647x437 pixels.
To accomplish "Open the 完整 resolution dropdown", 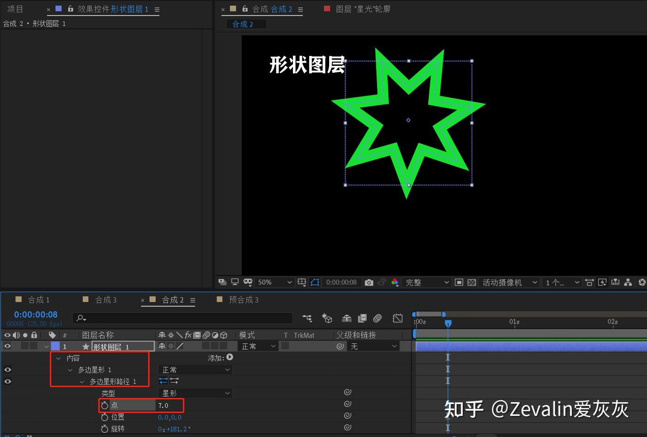I will tap(427, 282).
